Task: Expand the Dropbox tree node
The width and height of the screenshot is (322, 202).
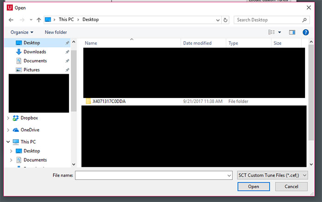Action: 8,118
